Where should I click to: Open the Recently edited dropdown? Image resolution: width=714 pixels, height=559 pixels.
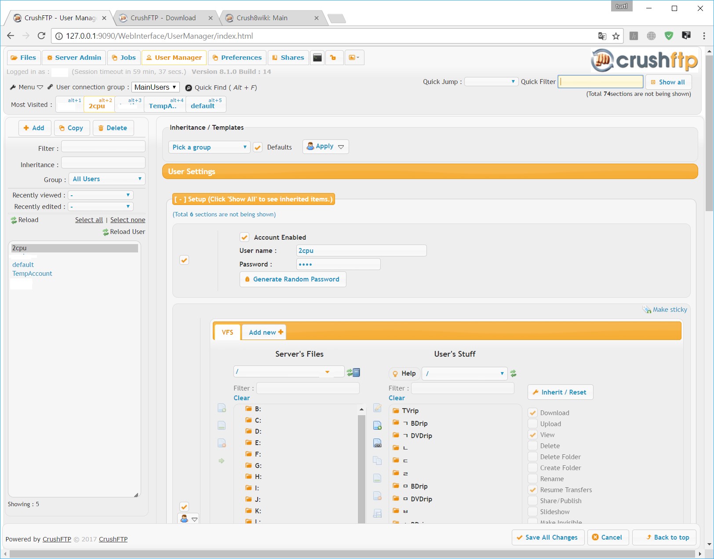[x=101, y=206]
